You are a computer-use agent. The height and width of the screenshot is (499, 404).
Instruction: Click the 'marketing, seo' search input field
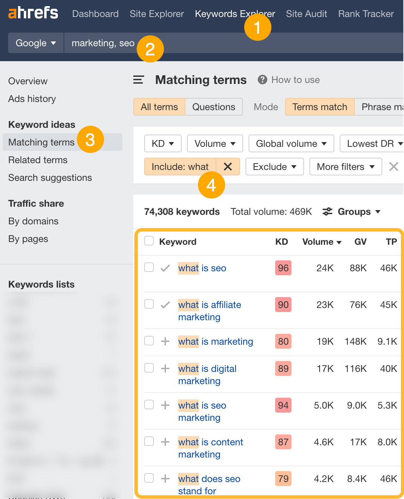[x=102, y=43]
